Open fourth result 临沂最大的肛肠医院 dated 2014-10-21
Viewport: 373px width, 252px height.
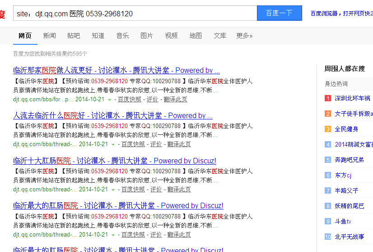click(118, 205)
